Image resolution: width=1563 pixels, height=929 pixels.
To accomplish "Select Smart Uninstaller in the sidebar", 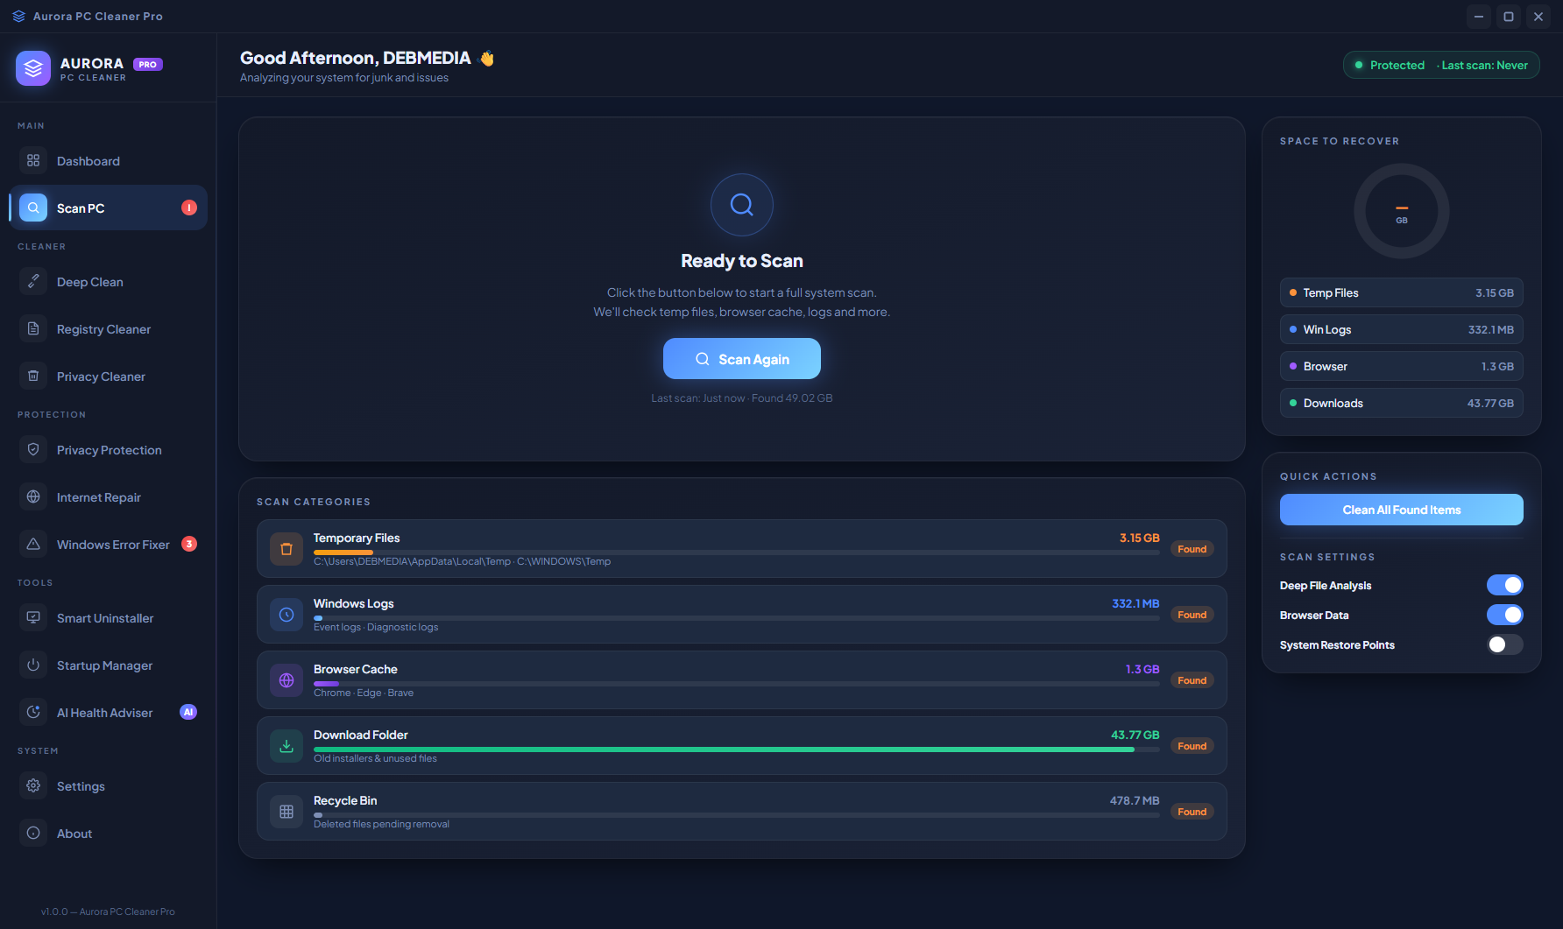I will (x=109, y=617).
